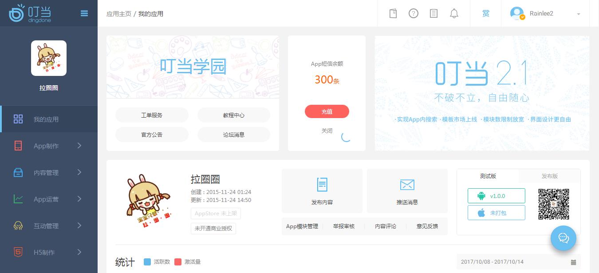Open the help question mark icon
Screen dimensions: 599x273
coord(414,13)
